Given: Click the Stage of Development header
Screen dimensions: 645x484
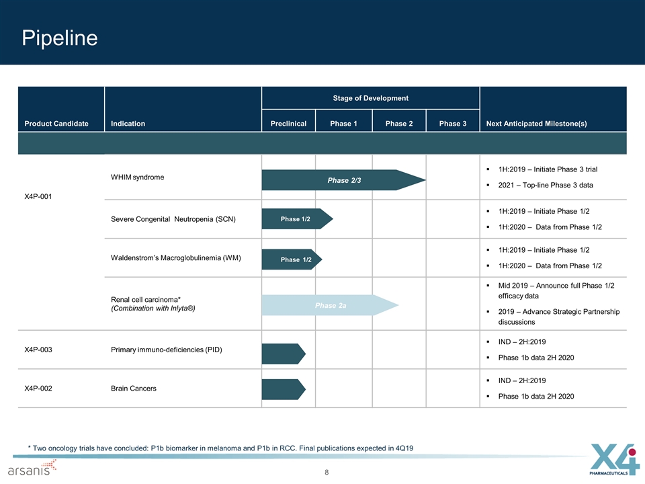Looking at the screenshot, I should pos(370,98).
